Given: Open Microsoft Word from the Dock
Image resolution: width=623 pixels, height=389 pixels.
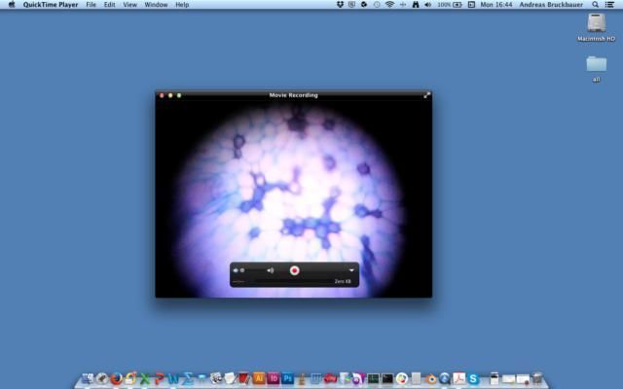Looking at the screenshot, I should point(173,378).
